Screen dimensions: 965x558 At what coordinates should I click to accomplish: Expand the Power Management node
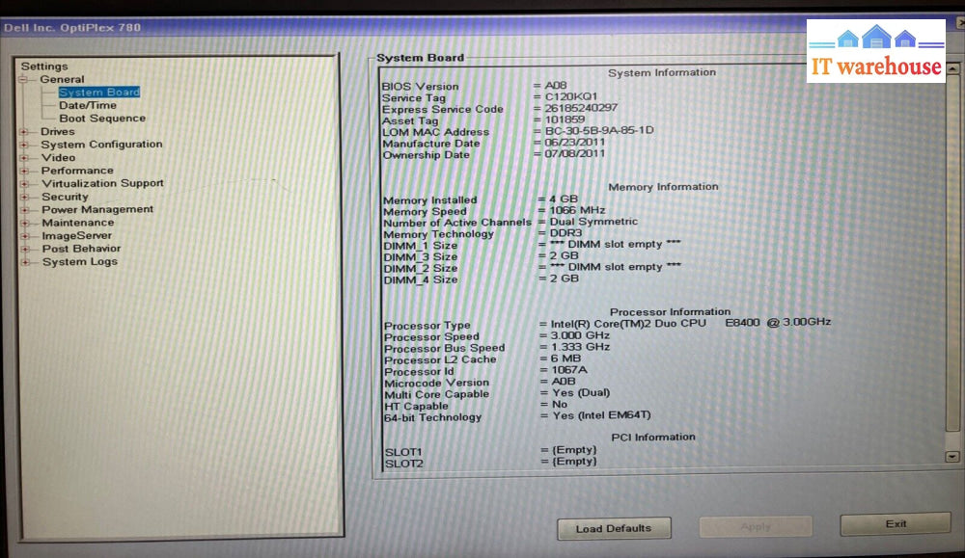[x=23, y=209]
